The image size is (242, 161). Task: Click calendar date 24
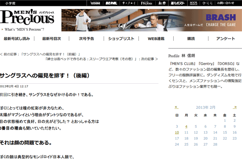pyautogui.click(x=177, y=144)
